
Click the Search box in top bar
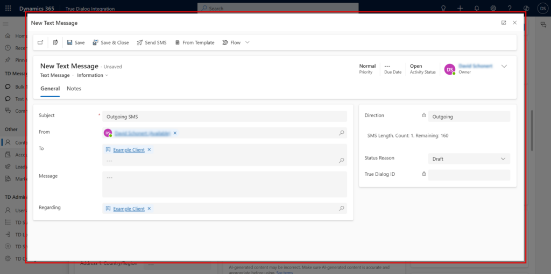pyautogui.click(x=278, y=8)
